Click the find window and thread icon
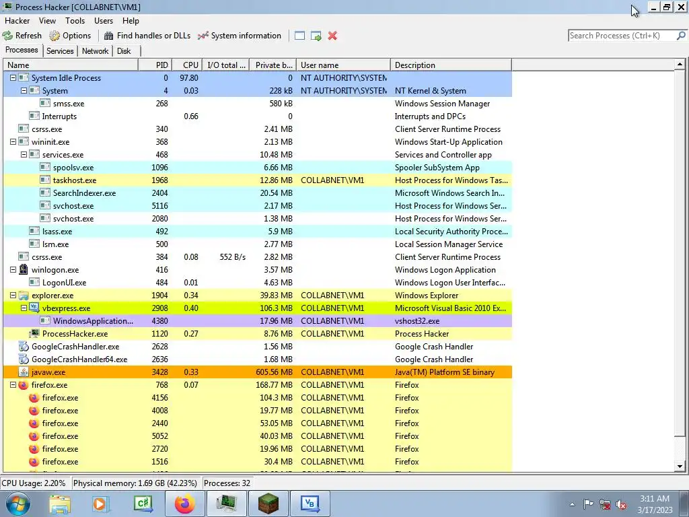Screen dimensions: 689x517 pyautogui.click(x=316, y=36)
